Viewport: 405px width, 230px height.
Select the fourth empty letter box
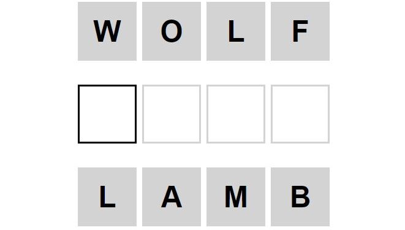pyautogui.click(x=300, y=114)
